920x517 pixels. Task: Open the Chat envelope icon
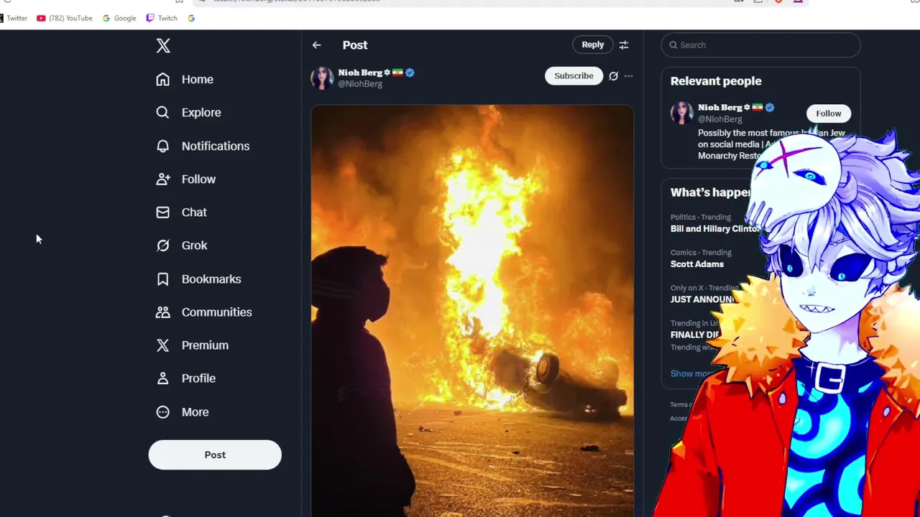163,212
